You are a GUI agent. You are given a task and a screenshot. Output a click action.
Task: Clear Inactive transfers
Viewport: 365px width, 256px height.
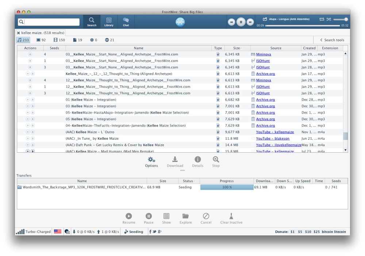click(x=231, y=218)
